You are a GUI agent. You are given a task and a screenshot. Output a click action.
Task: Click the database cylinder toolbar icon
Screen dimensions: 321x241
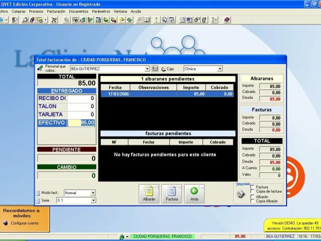[x=204, y=20]
